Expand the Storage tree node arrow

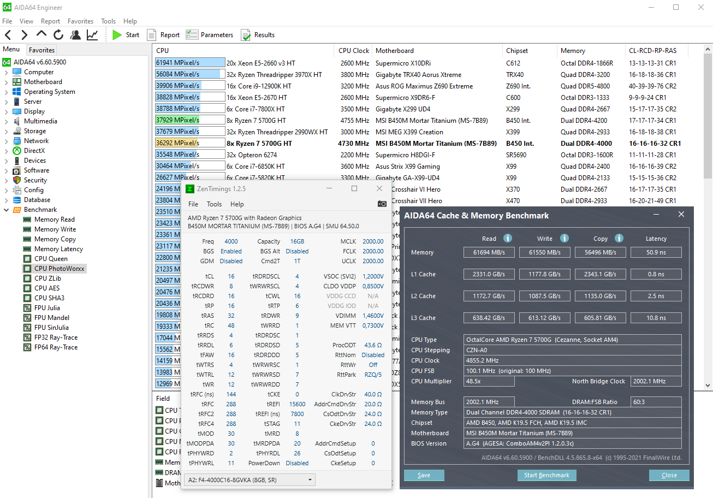click(x=6, y=131)
